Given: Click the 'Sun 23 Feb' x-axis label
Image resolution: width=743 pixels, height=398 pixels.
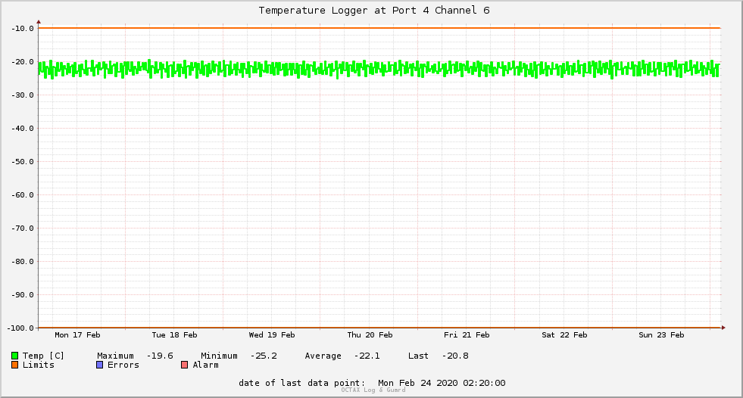Looking at the screenshot, I should [661, 335].
